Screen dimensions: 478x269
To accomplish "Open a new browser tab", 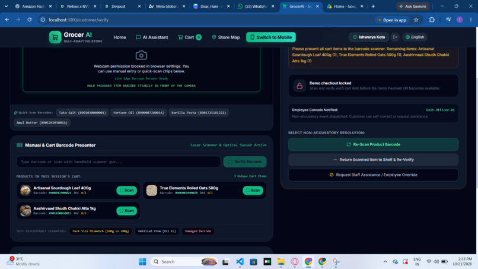I will coord(373,6).
